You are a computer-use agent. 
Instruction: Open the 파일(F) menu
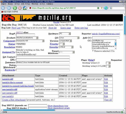[x=4, y=4]
